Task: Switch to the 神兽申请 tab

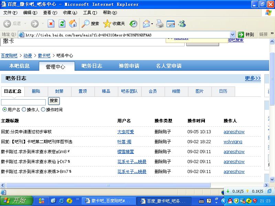Action: 129,66
